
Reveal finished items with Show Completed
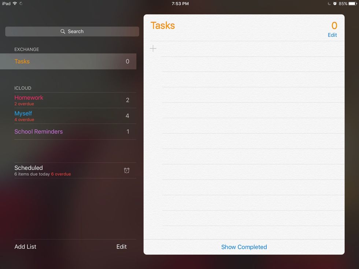244,247
